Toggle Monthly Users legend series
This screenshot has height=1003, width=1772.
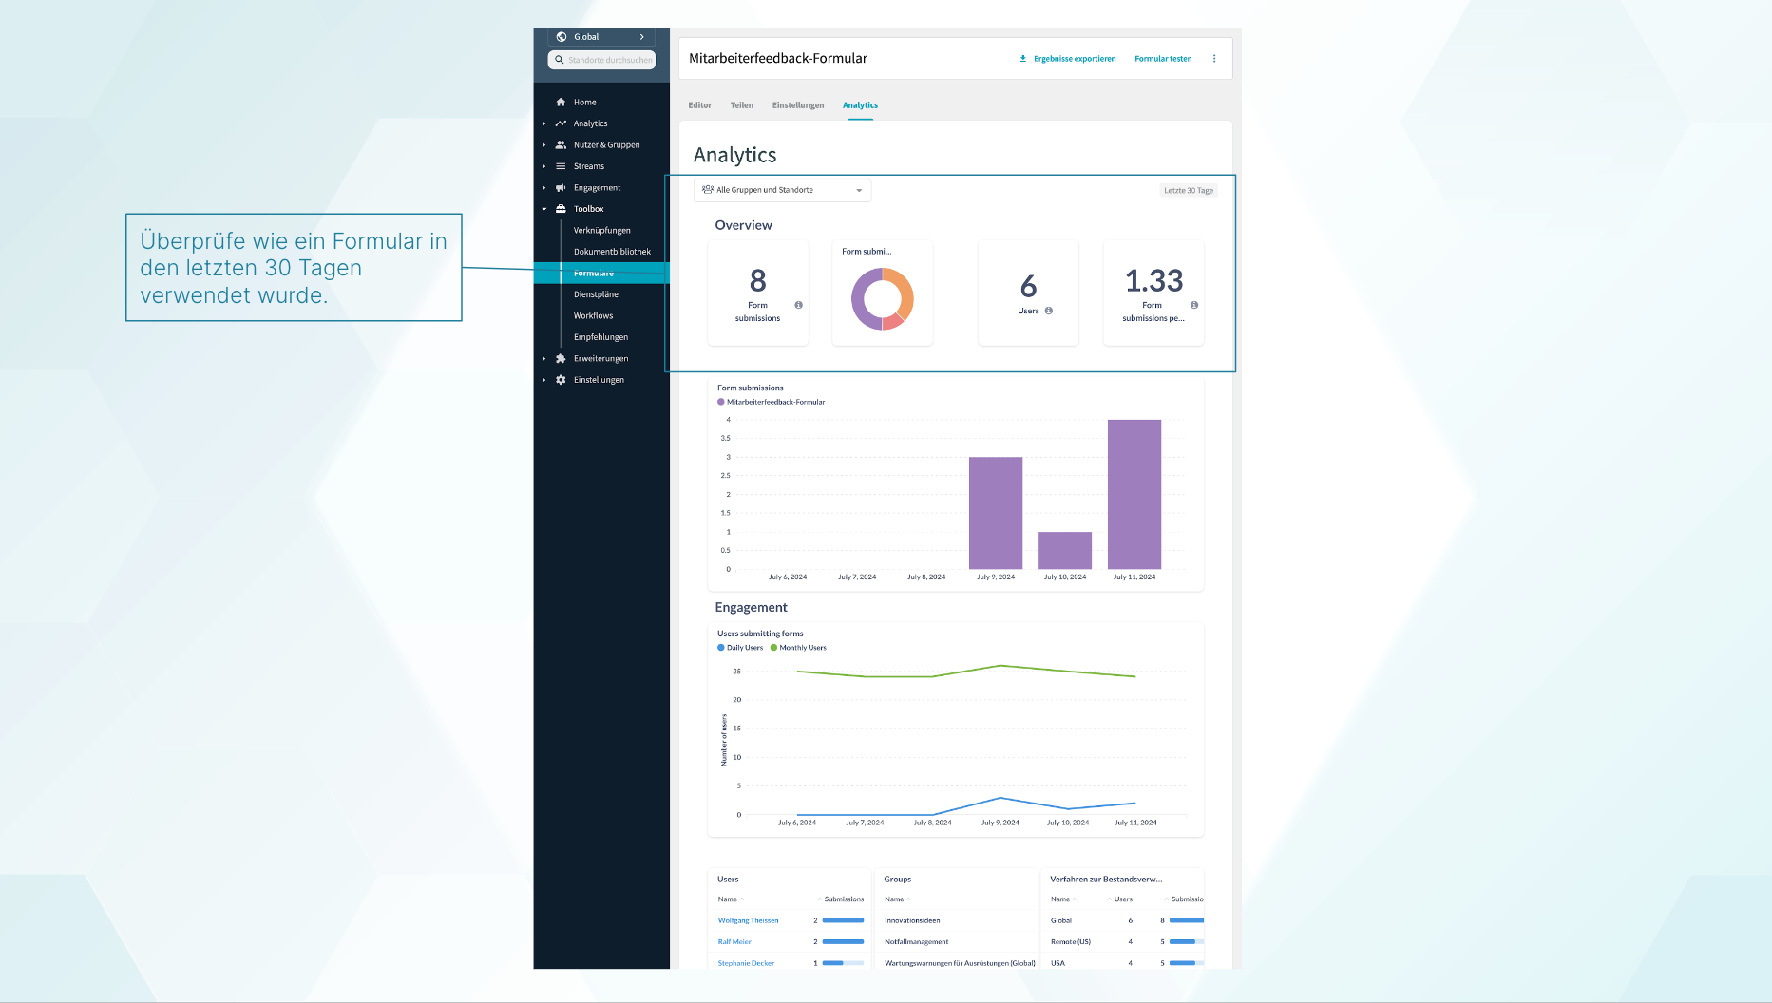coord(798,648)
